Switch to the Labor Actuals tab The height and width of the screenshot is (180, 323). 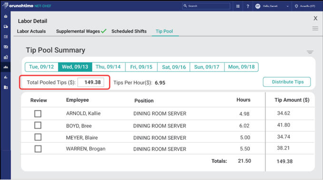[x=31, y=31]
